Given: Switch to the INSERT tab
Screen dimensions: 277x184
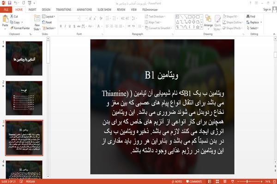Looking at the screenshot, I should point(32,10).
